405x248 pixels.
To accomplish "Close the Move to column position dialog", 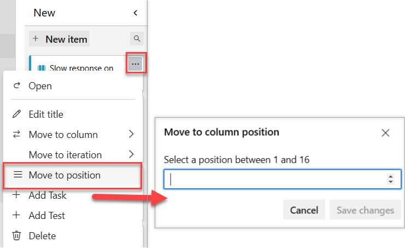I will [x=385, y=133].
